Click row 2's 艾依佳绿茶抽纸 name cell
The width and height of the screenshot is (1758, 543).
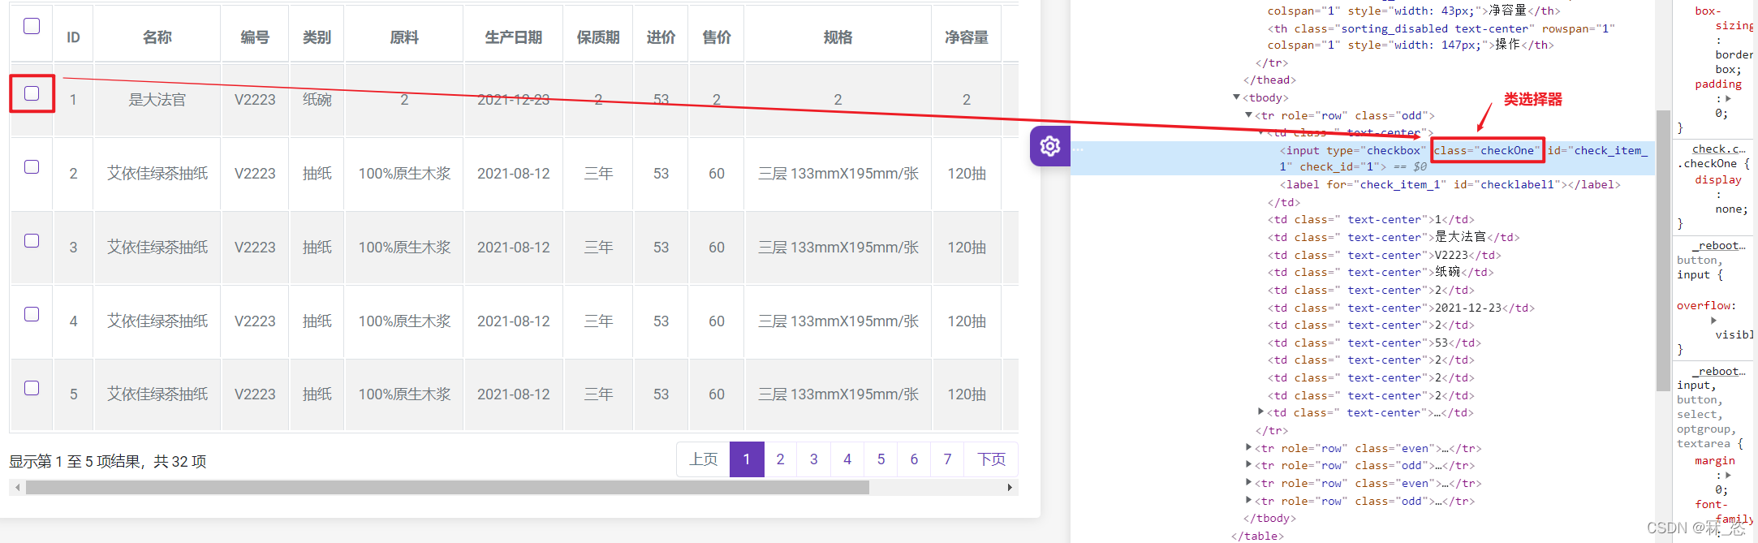point(157,173)
